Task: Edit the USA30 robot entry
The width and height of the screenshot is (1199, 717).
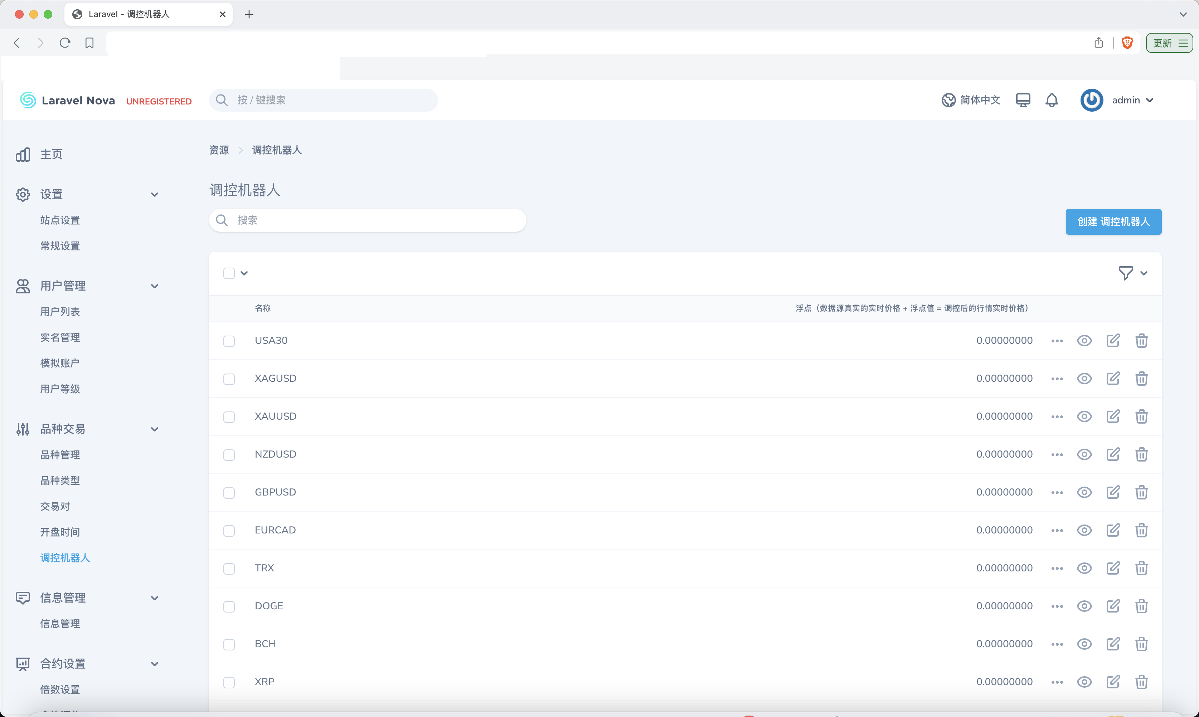Action: click(1113, 341)
